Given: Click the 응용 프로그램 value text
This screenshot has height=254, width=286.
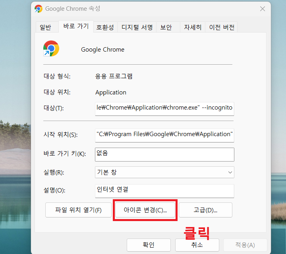Looking at the screenshot, I should pos(114,76).
